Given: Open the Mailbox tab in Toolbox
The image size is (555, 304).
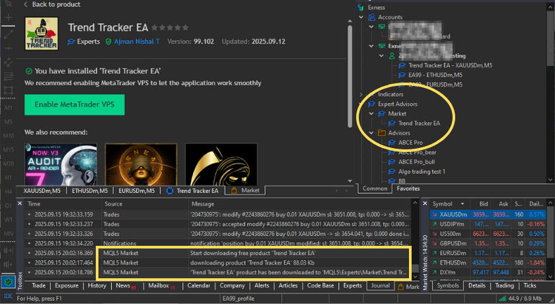Looking at the screenshot, I should tap(162, 285).
